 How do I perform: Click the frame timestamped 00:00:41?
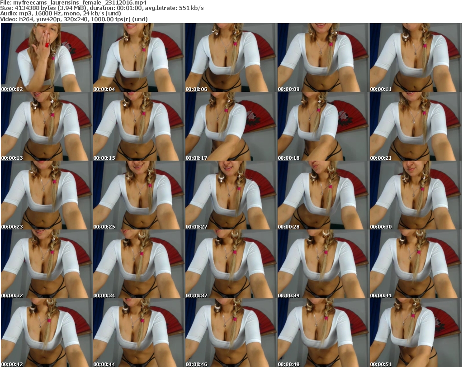416,264
